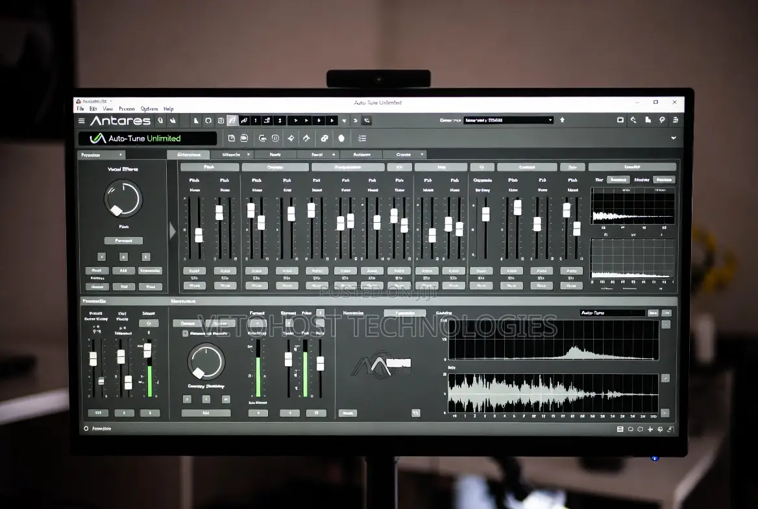This screenshot has height=509, width=758.
Task: Click the small icon button bottom-right of logo panel
Action: (x=416, y=413)
